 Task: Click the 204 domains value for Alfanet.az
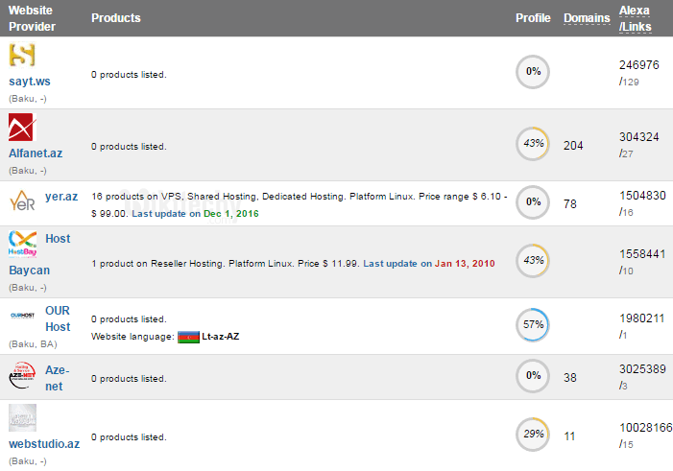[x=573, y=146]
